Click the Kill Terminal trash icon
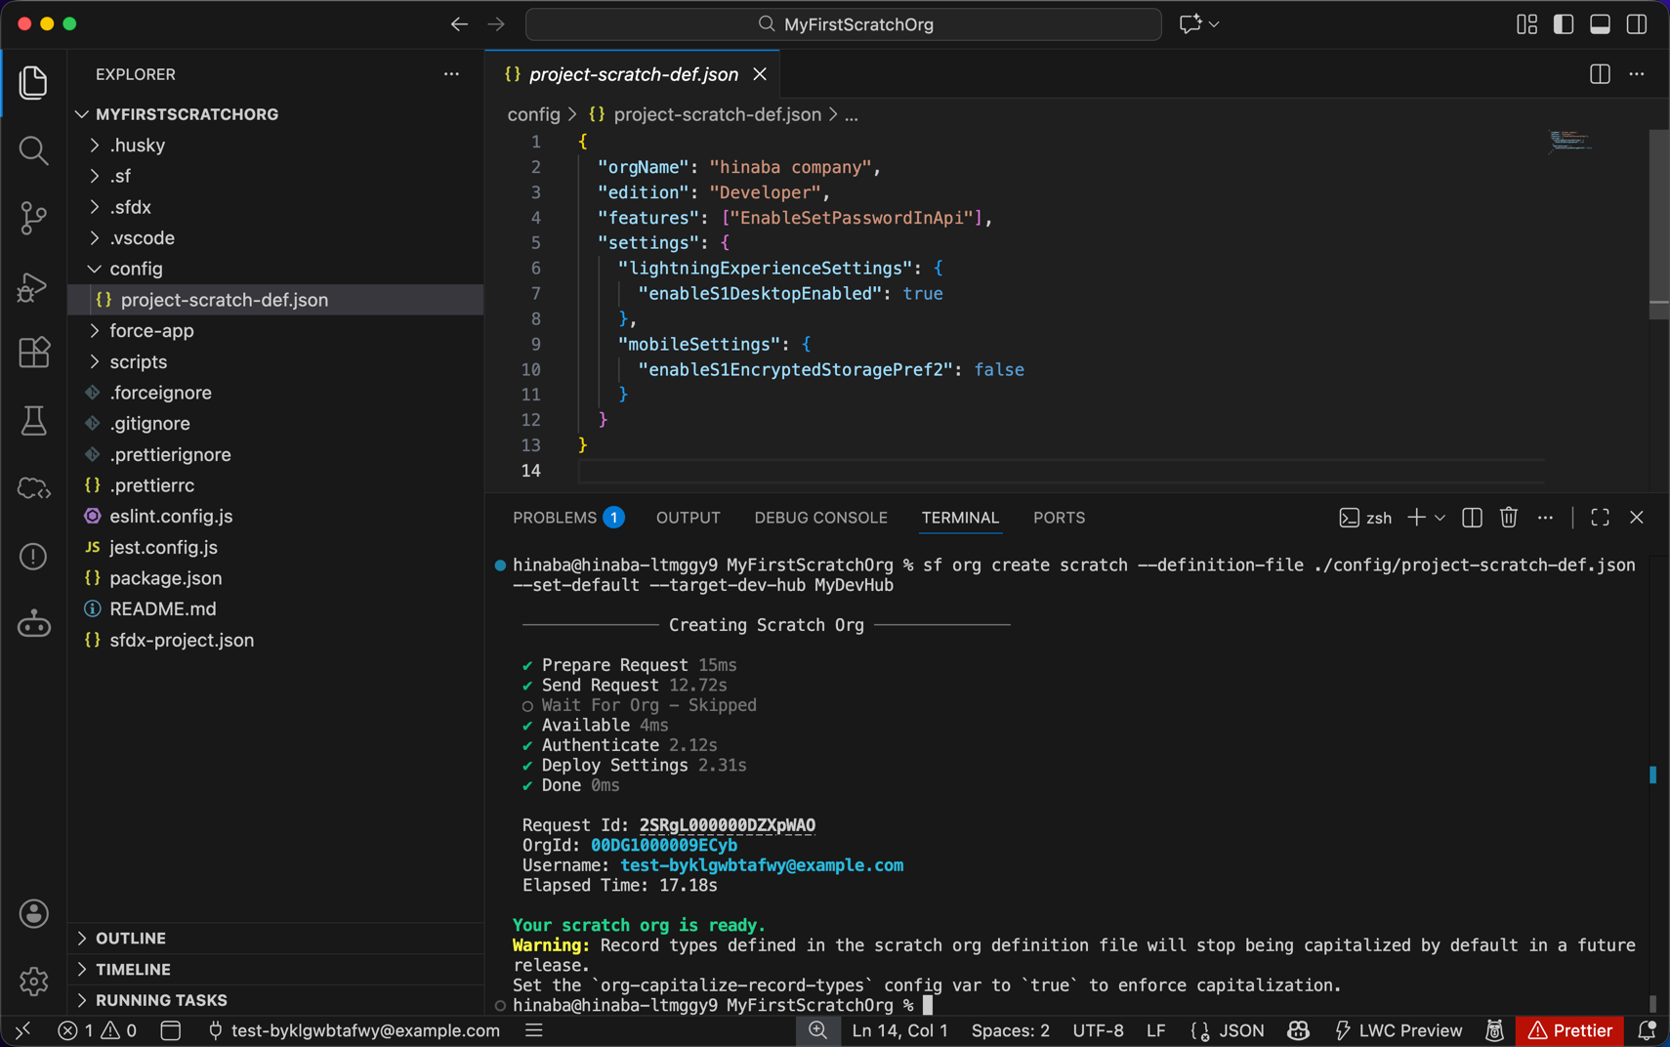 click(x=1508, y=518)
